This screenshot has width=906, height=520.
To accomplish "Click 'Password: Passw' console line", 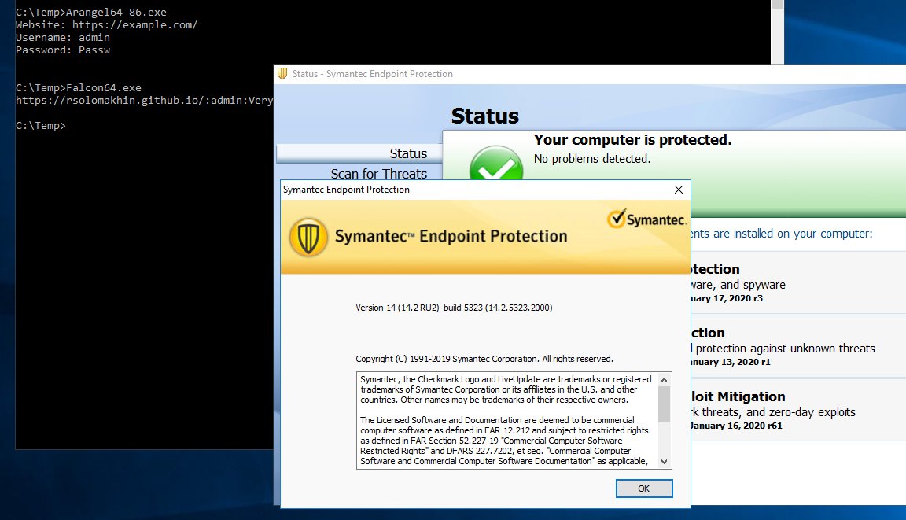I will click(x=62, y=50).
